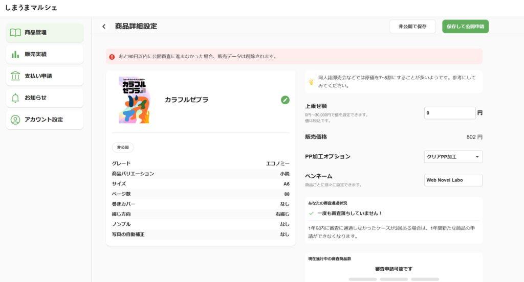
Task: Click the カラフルゼブラ book cover thumbnail
Action: coord(135,100)
